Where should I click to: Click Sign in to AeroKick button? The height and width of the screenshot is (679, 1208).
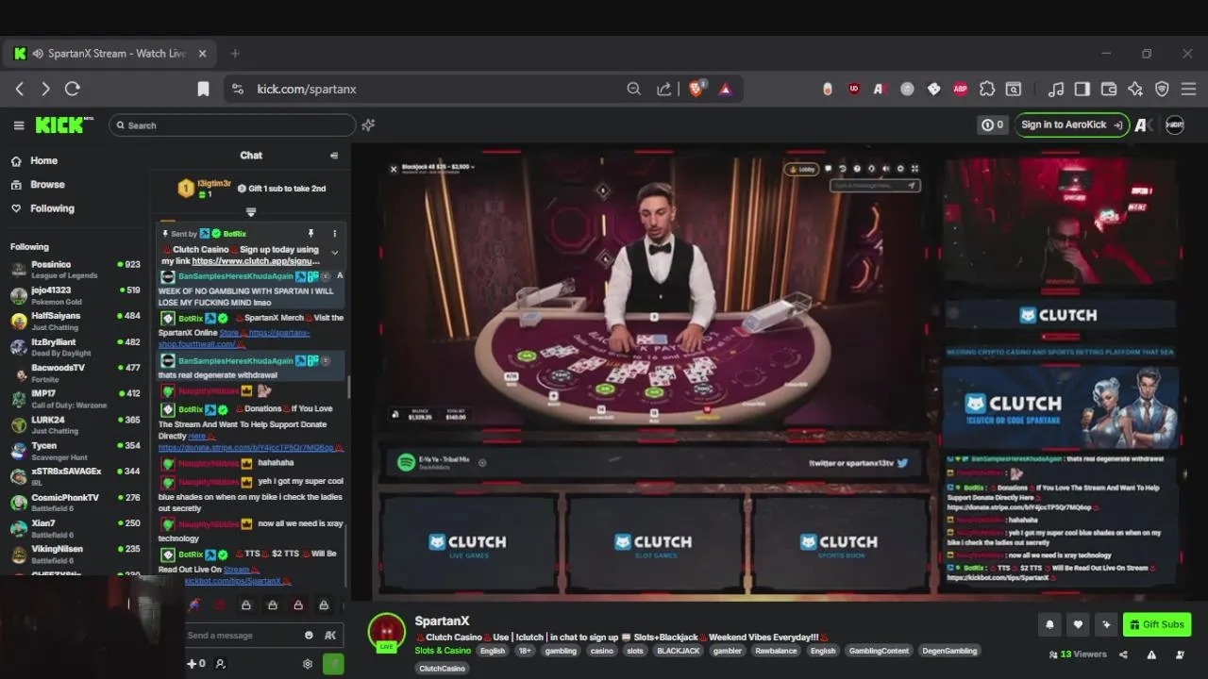(x=1071, y=124)
